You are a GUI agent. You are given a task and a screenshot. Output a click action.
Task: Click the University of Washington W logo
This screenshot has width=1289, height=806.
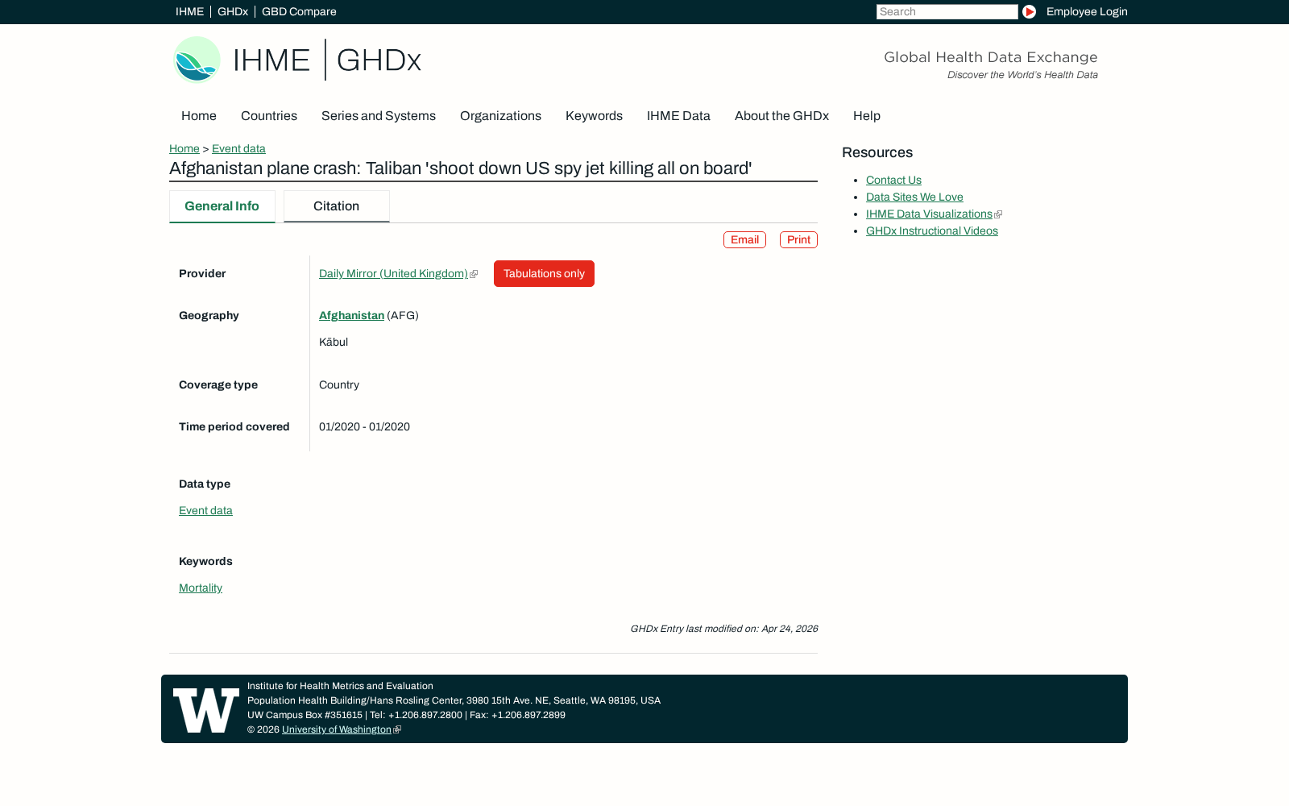click(206, 710)
